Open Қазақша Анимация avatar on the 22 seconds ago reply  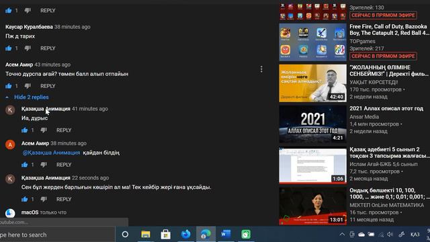(10, 179)
